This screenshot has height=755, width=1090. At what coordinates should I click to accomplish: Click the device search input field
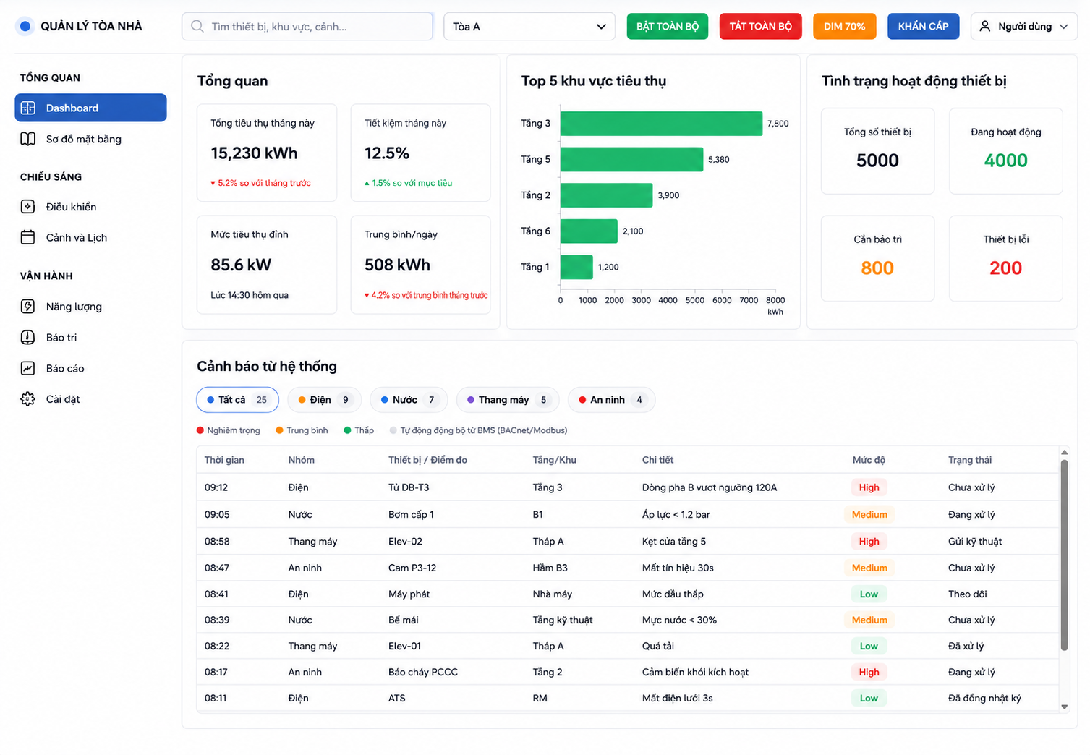[307, 27]
